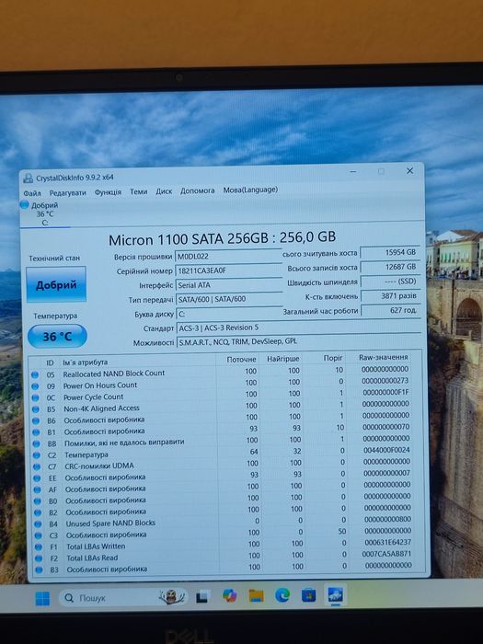Click status dot for Unused Spare NAND Blocks
The height and width of the screenshot is (644, 483).
tap(38, 524)
